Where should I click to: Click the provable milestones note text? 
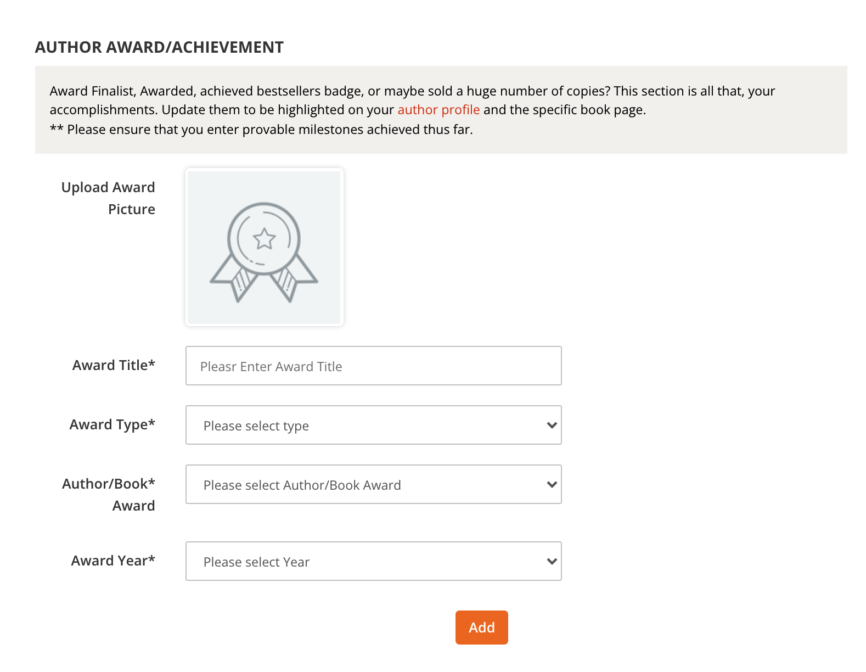[261, 130]
